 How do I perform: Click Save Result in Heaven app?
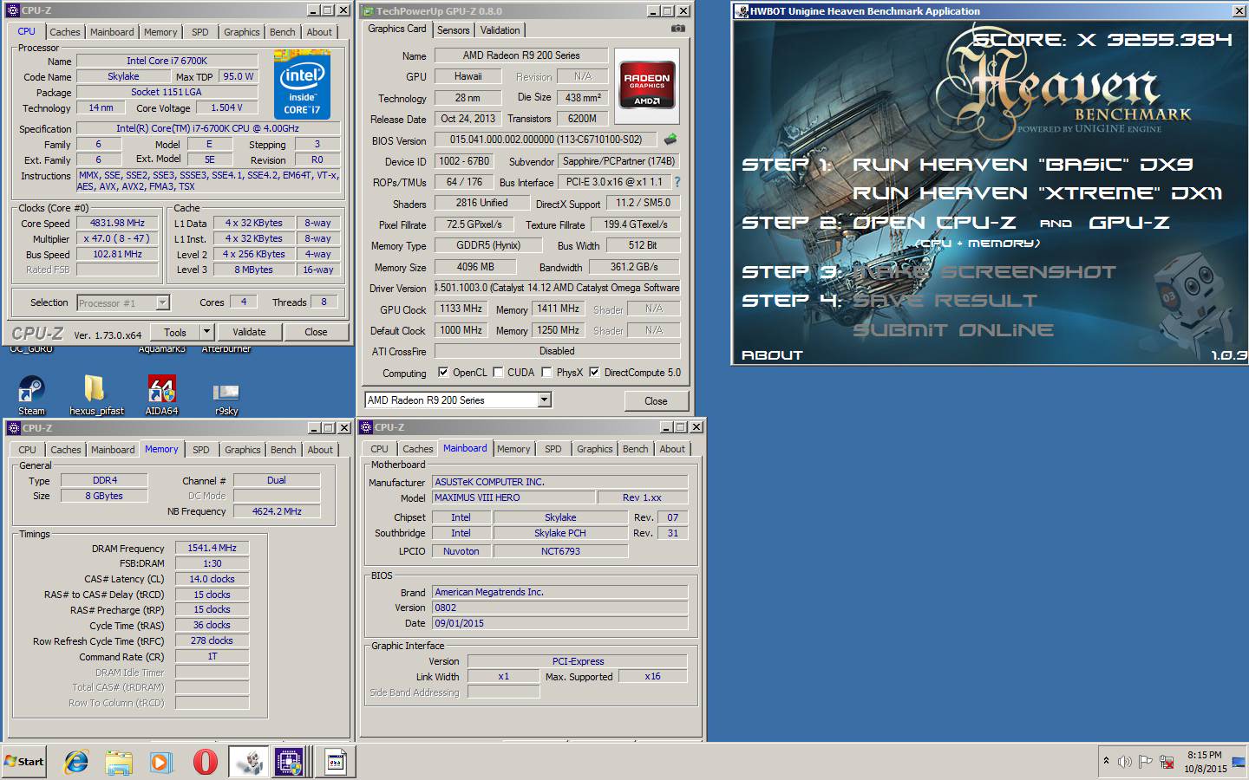click(945, 301)
